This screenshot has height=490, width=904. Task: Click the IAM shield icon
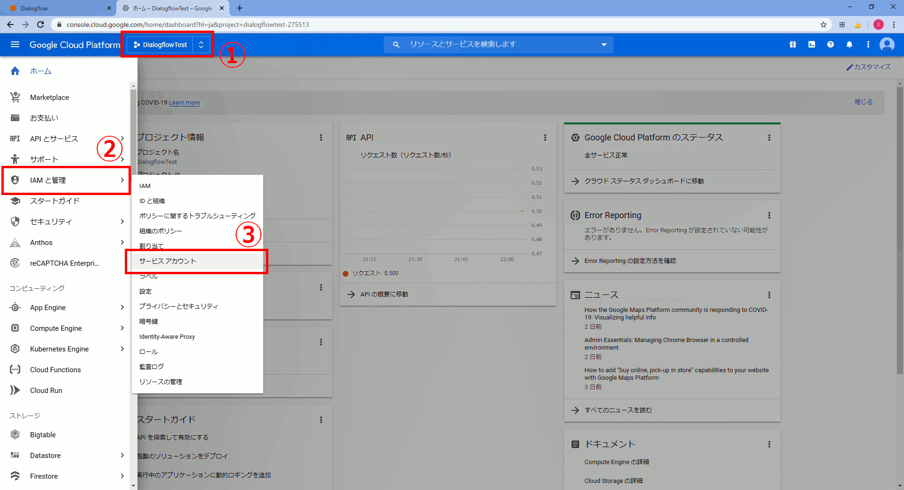[x=15, y=180]
